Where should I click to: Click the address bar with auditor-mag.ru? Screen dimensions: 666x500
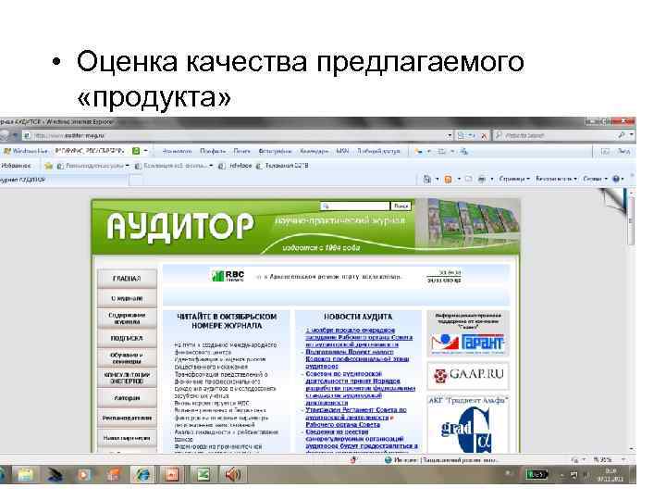click(x=238, y=135)
